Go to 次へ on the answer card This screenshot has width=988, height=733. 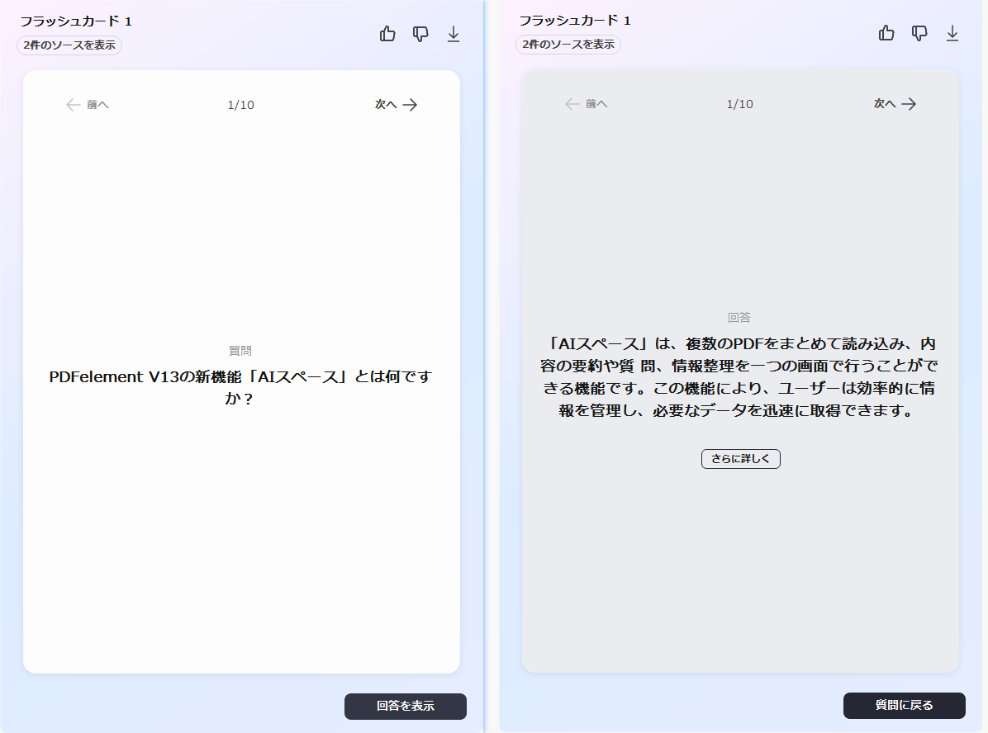(x=895, y=104)
